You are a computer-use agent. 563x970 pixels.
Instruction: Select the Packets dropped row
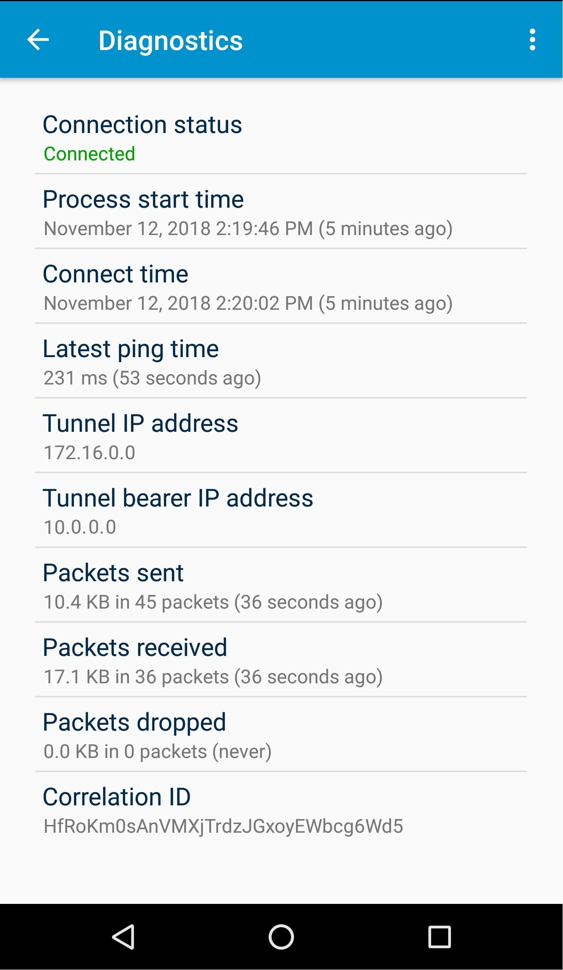point(281,735)
